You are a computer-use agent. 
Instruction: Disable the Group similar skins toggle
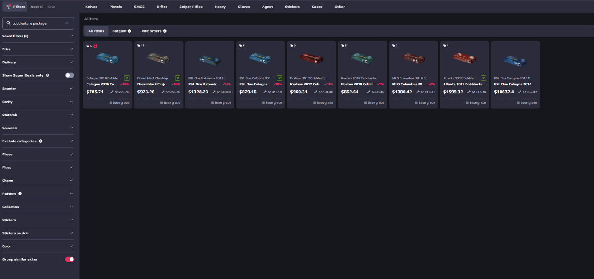[x=70, y=259]
